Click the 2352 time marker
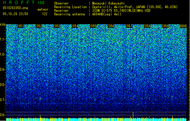Viewport: 190px width, 121px height. [38, 26]
